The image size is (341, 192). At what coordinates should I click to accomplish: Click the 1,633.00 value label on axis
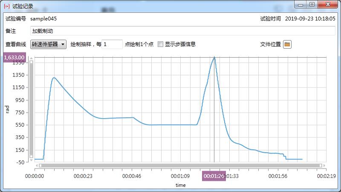14,57
